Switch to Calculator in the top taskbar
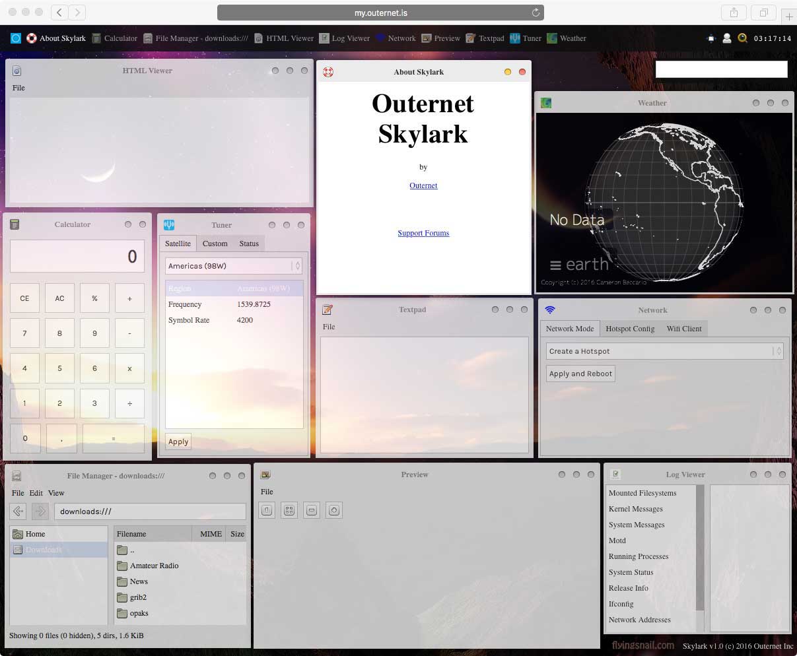This screenshot has width=797, height=656. [x=114, y=38]
